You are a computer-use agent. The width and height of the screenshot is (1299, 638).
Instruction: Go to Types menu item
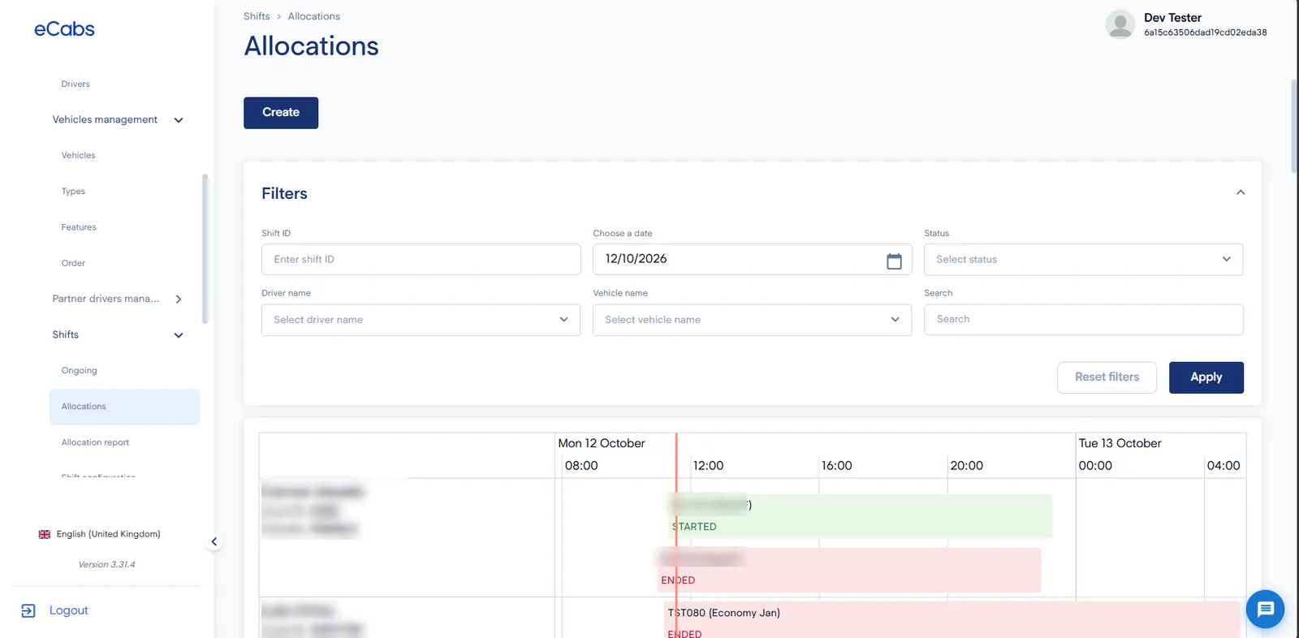coord(73,192)
